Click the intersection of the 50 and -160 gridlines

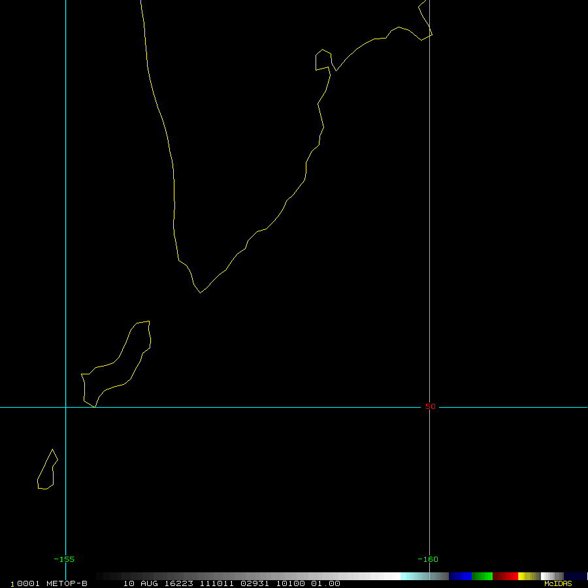(x=429, y=407)
